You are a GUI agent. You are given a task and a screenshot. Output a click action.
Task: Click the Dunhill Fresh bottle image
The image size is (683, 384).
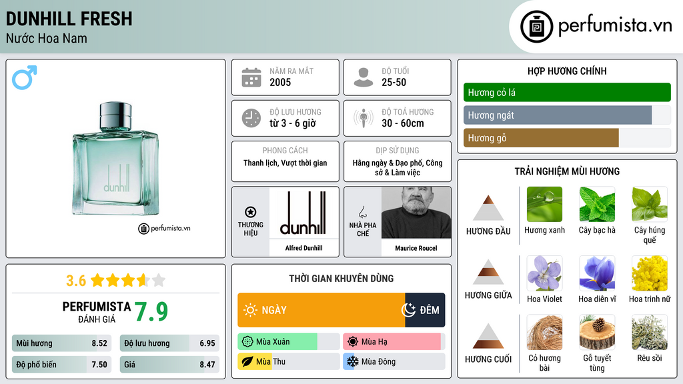115,159
